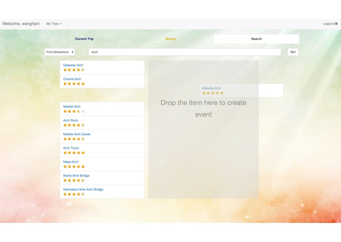Click the Drop the item here text
Screen dimensions: 341x242
(x=203, y=108)
